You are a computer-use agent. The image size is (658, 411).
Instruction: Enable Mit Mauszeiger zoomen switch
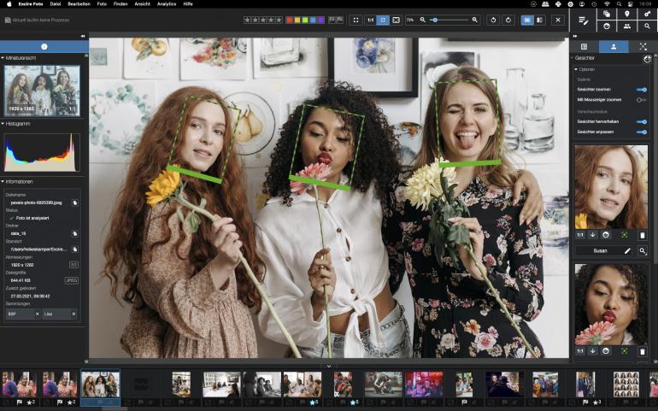pyautogui.click(x=641, y=100)
